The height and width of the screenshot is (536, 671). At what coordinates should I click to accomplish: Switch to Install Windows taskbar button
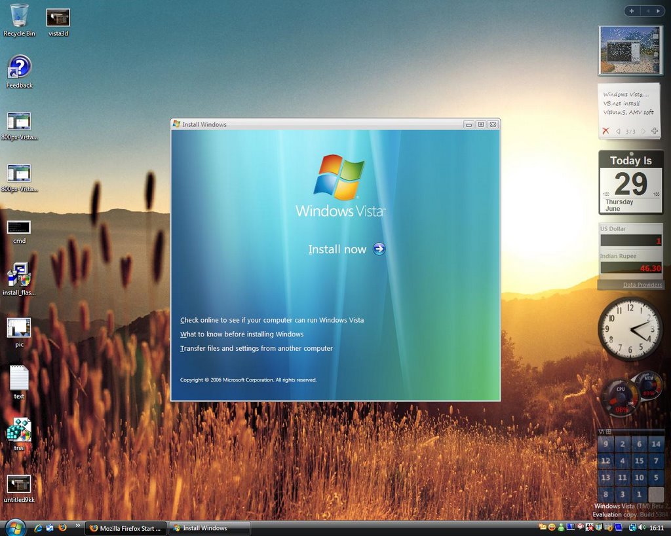point(210,528)
